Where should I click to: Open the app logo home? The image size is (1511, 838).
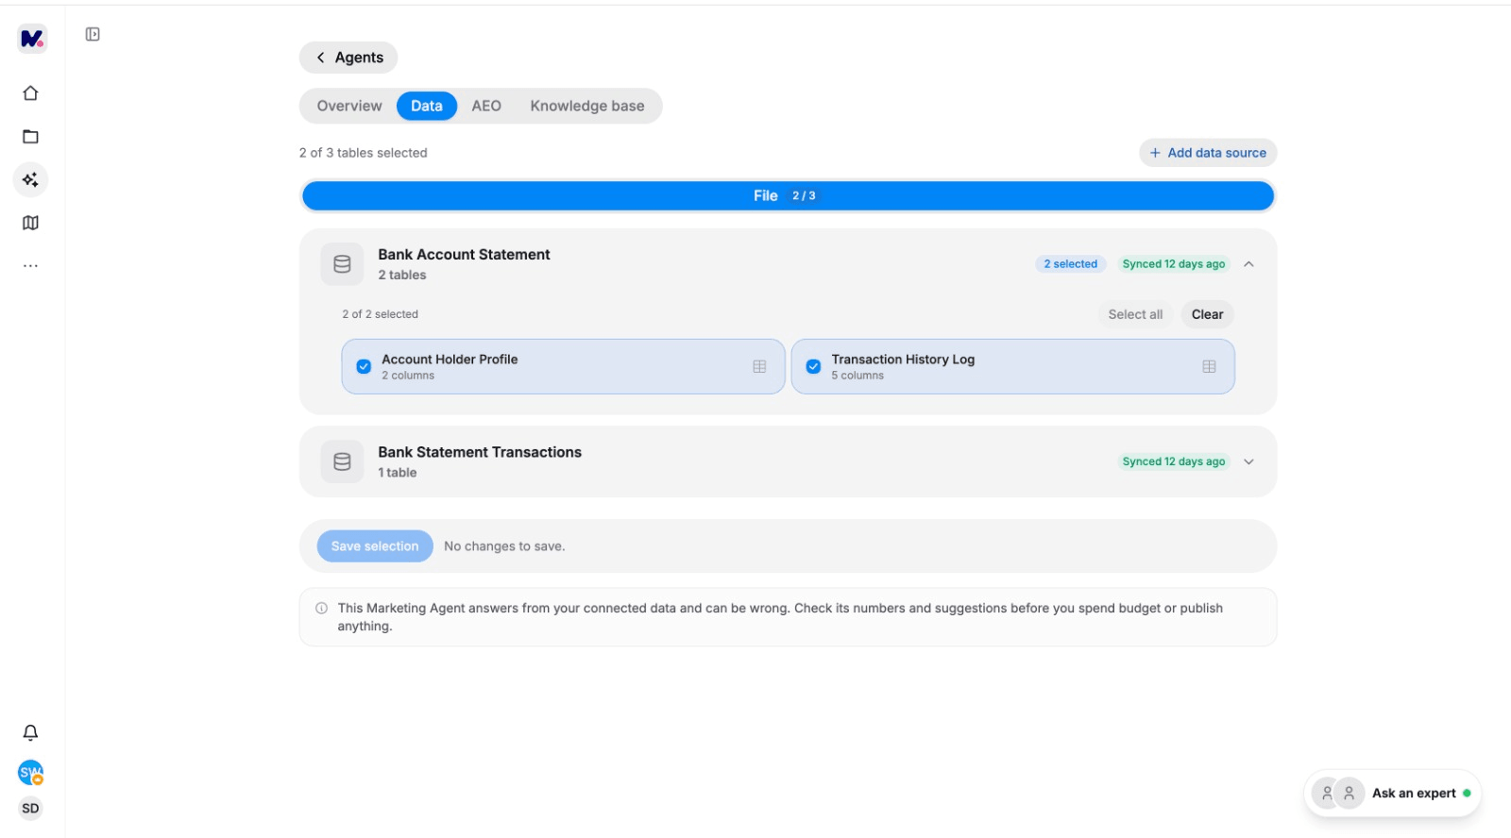tap(32, 39)
